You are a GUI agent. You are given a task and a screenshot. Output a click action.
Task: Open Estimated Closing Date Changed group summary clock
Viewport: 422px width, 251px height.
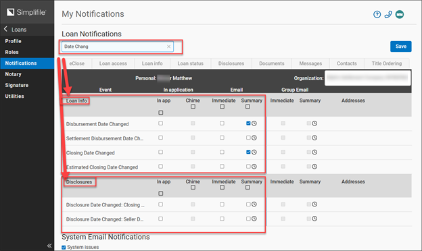coord(314,167)
